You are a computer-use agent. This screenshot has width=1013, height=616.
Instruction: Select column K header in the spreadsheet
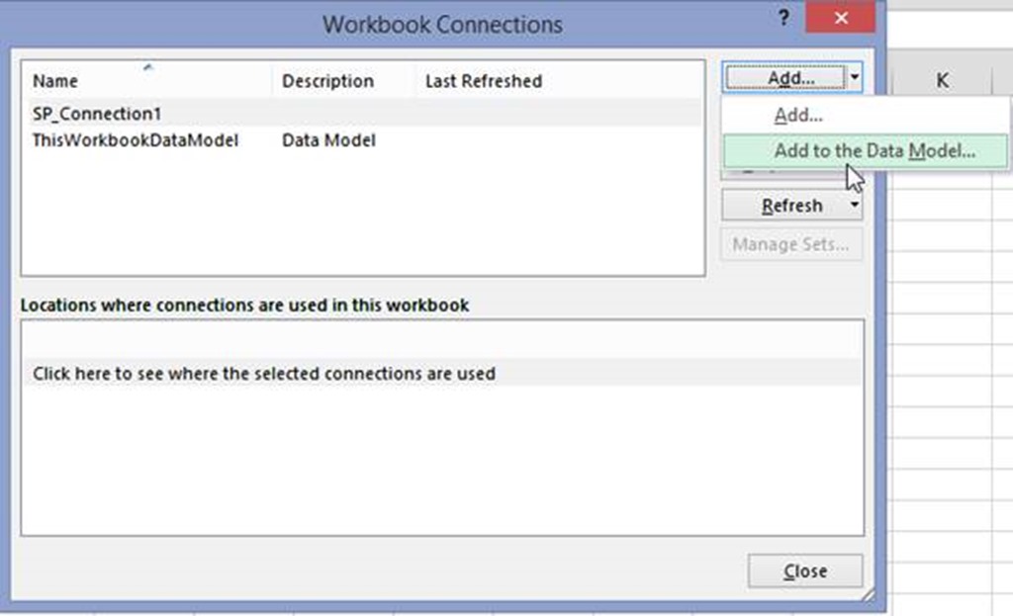[942, 80]
